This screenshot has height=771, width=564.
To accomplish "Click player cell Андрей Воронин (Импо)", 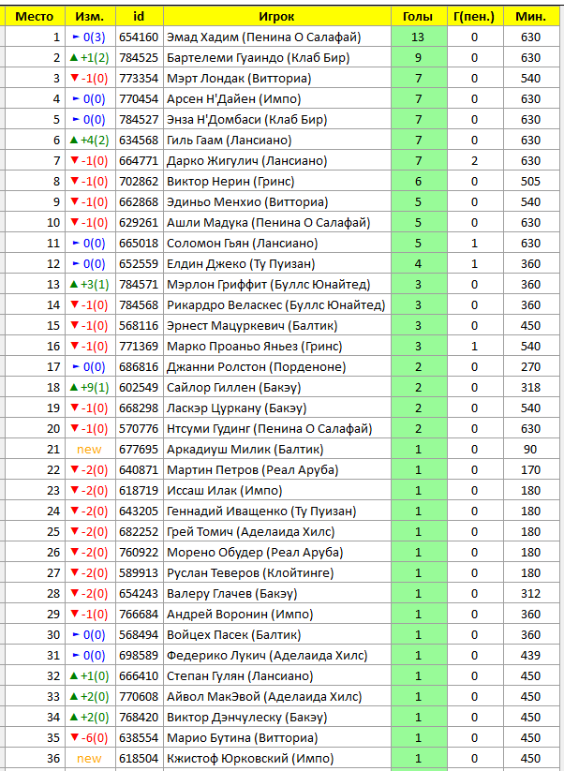I will click(276, 615).
